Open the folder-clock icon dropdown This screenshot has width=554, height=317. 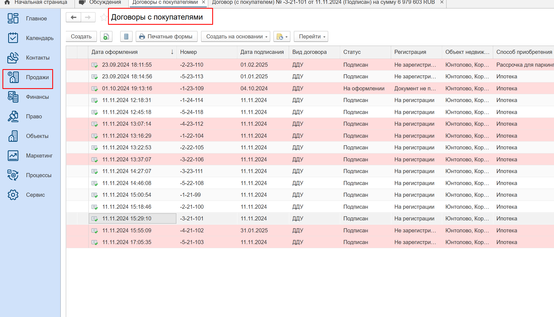click(x=282, y=36)
